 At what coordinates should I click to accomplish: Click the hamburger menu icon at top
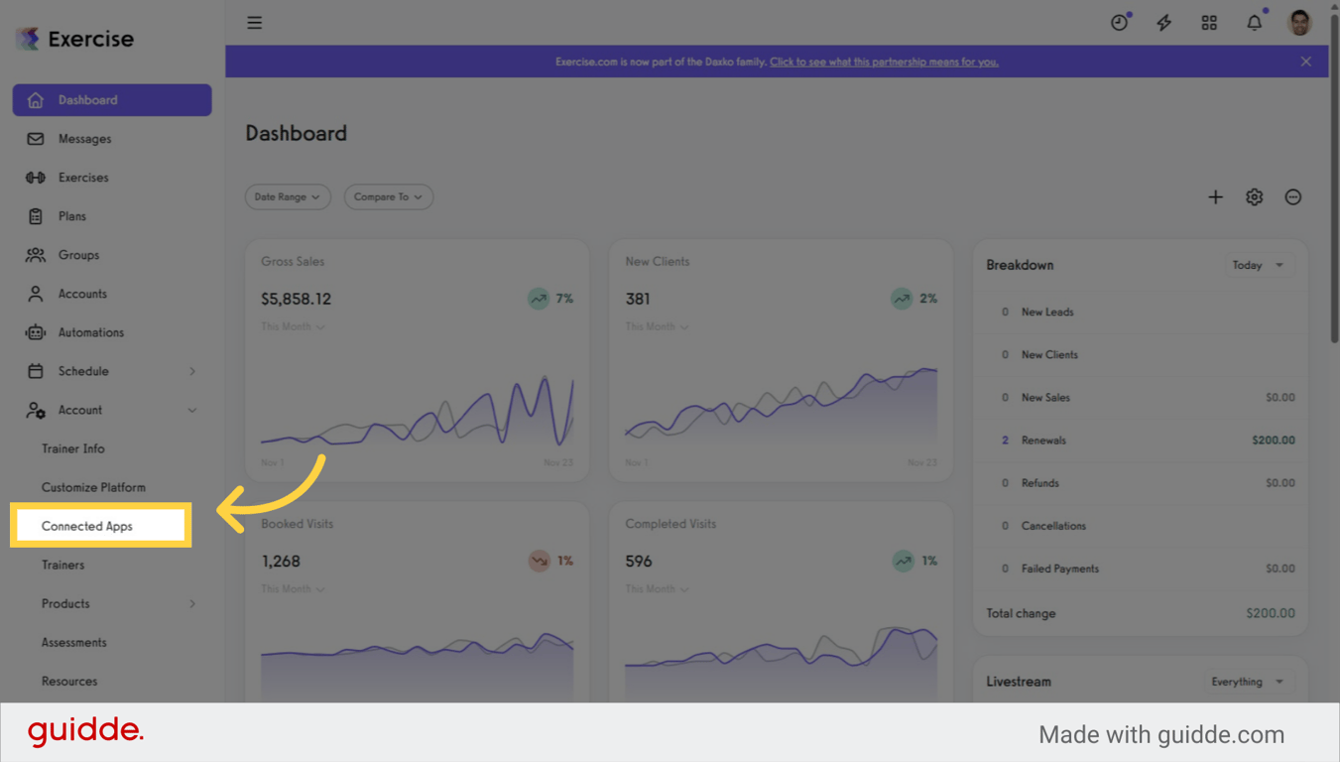255,22
